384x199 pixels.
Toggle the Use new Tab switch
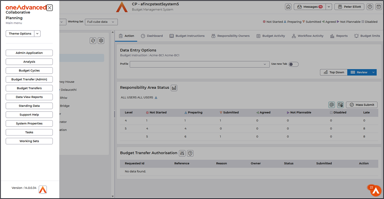pyautogui.click(x=293, y=64)
